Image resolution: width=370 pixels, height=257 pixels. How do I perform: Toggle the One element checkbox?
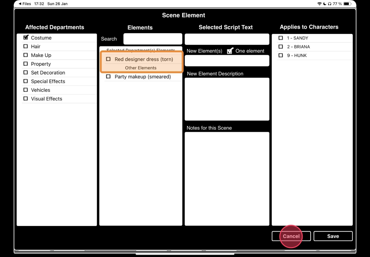pos(230,51)
